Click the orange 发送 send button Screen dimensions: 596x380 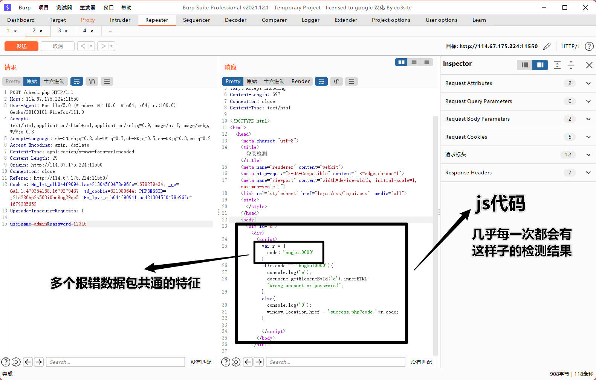click(21, 46)
